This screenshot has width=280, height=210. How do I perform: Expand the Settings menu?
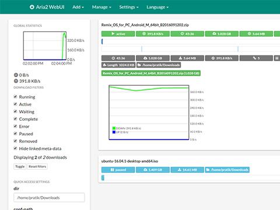(129, 7)
